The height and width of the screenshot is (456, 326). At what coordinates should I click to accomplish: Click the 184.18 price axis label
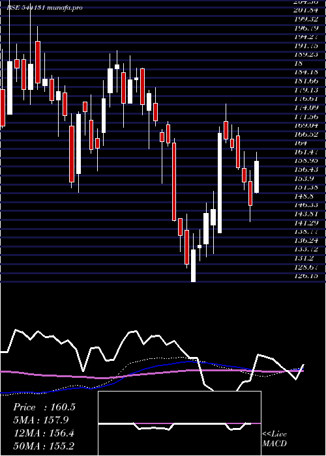[x=306, y=72]
